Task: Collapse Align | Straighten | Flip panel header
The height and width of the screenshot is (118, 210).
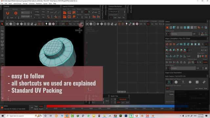Action: tap(186, 39)
